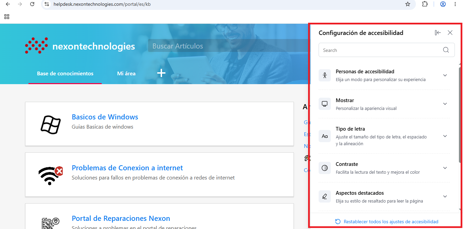Screen dimensions: 463x229
Task: Click the circuit icon of Portal de Reparaciones Nexon
Action: pyautogui.click(x=51, y=223)
